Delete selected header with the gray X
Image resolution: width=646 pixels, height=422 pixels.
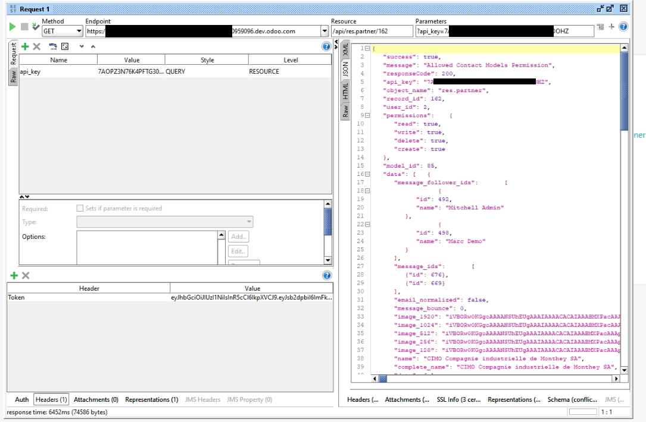[26, 275]
